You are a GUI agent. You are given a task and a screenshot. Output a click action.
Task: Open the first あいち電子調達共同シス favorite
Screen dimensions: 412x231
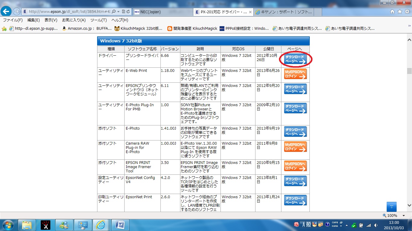coord(296,29)
